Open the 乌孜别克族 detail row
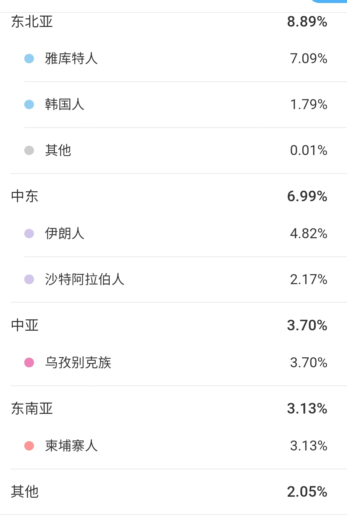347x531 pixels. pos(179,363)
